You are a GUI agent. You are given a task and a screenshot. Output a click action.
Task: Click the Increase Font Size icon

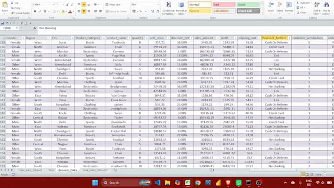click(x=67, y=5)
